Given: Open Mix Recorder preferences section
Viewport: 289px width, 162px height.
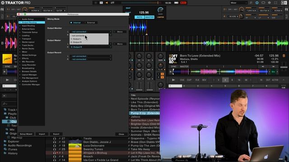Looking at the screenshot, I should click(x=28, y=62).
